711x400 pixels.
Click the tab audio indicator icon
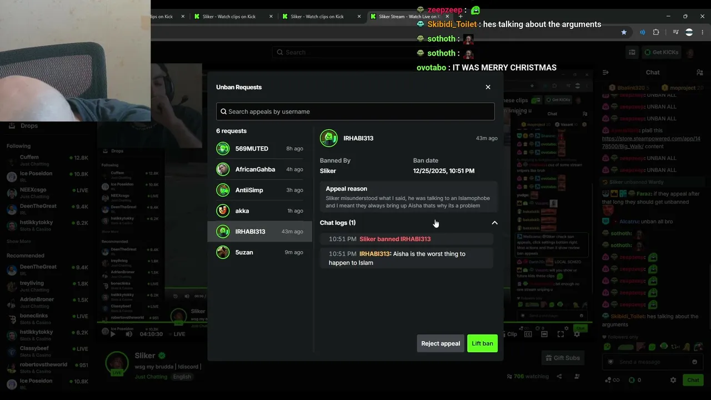pyautogui.click(x=642, y=32)
